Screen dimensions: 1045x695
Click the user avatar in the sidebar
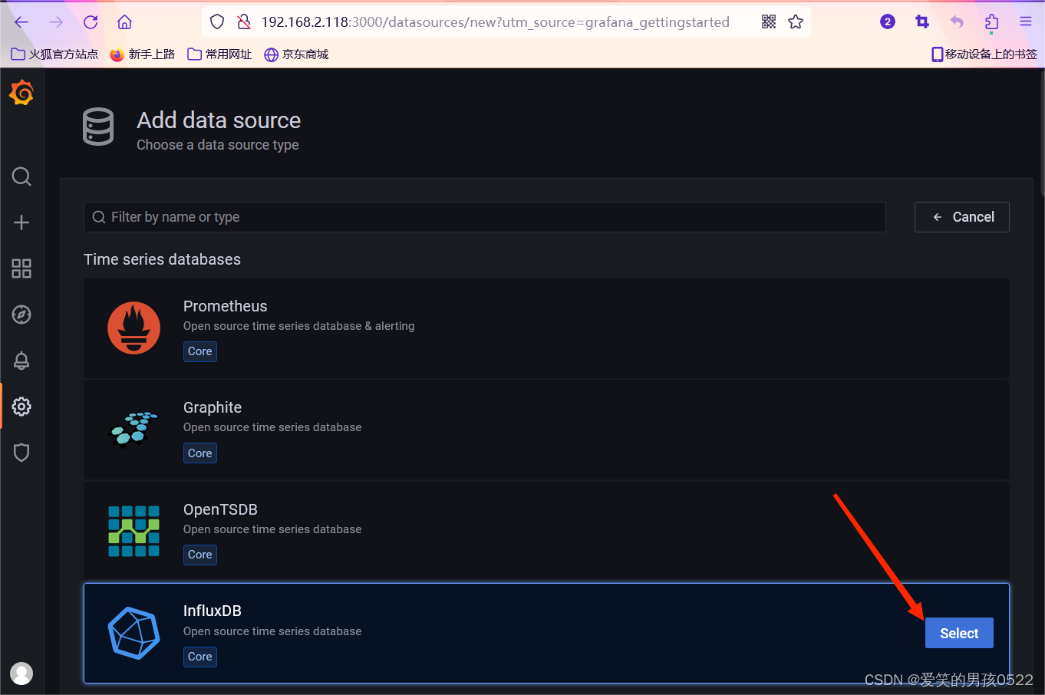[x=21, y=674]
